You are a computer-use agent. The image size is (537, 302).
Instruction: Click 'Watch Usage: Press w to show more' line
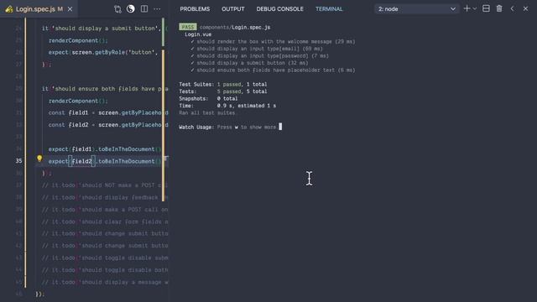(x=229, y=127)
